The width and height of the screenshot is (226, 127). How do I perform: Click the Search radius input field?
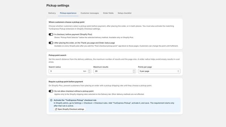70,71
